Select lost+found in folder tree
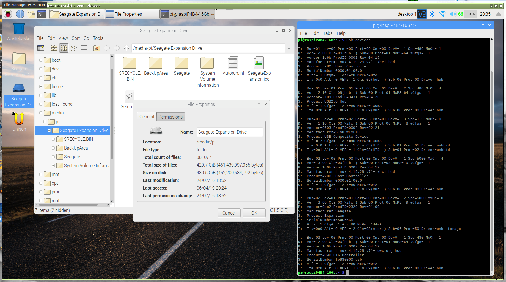 pyautogui.click(x=62, y=104)
